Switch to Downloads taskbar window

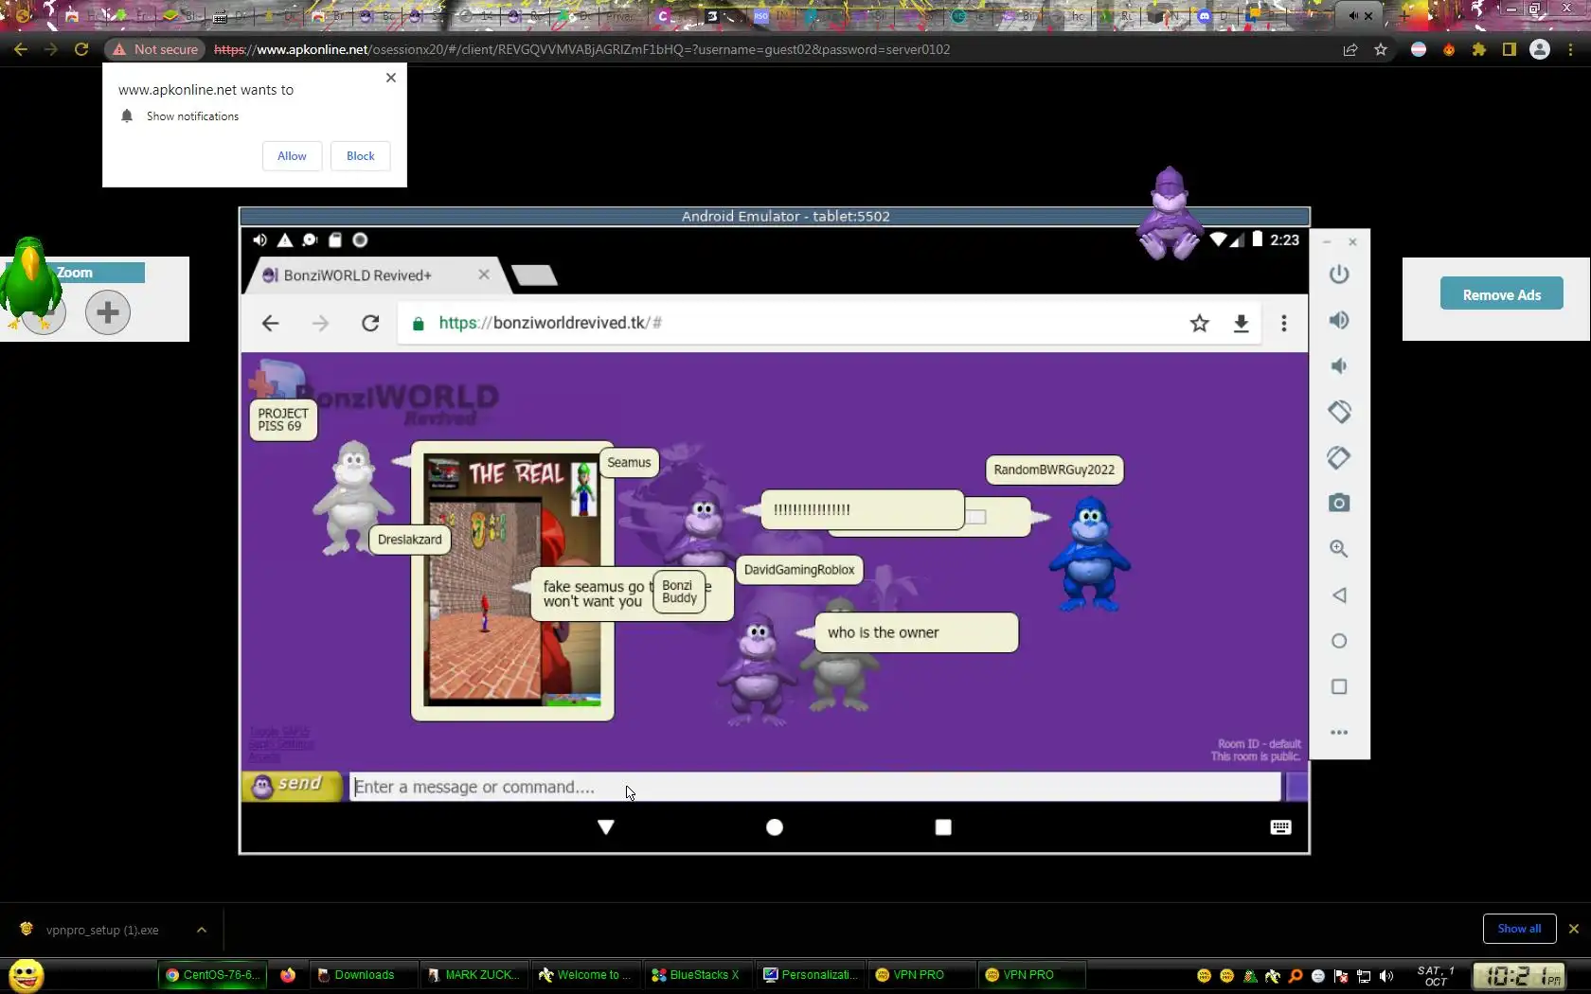(x=364, y=975)
